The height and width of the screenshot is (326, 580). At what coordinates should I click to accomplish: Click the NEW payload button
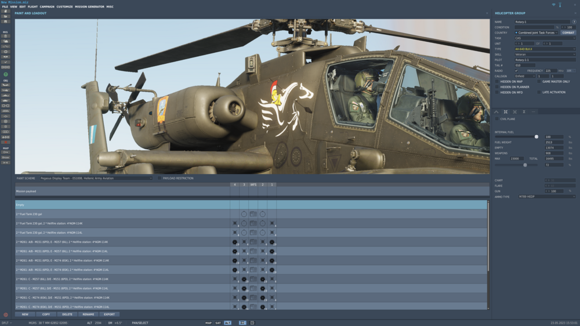click(25, 314)
